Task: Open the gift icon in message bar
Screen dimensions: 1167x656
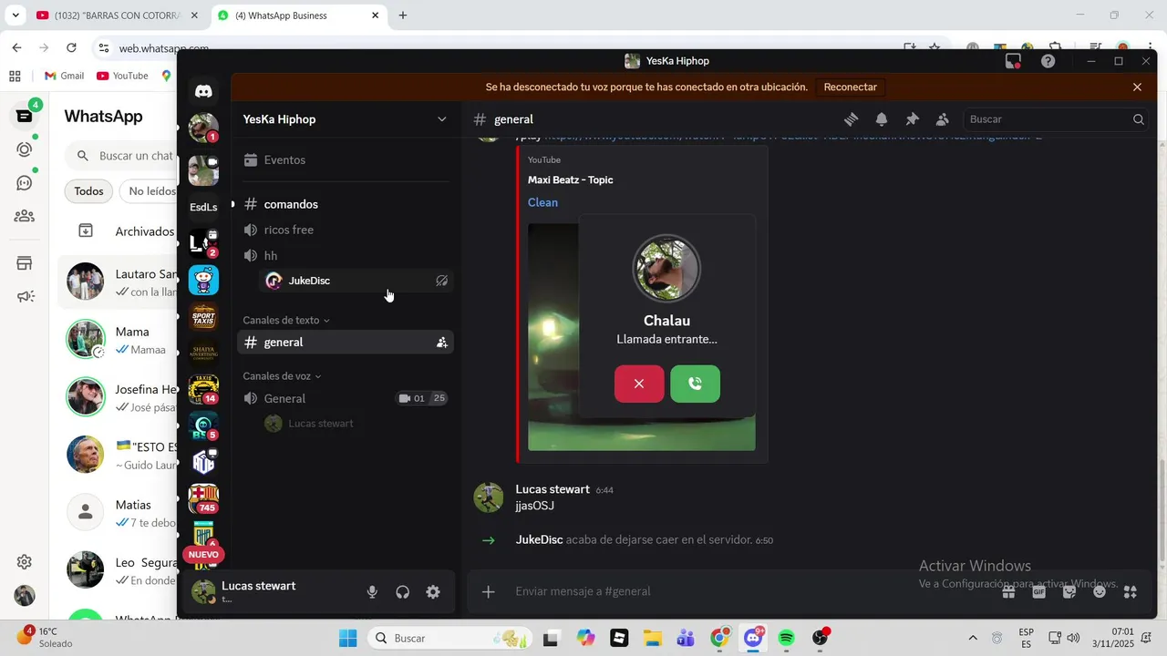Action: point(1008,592)
